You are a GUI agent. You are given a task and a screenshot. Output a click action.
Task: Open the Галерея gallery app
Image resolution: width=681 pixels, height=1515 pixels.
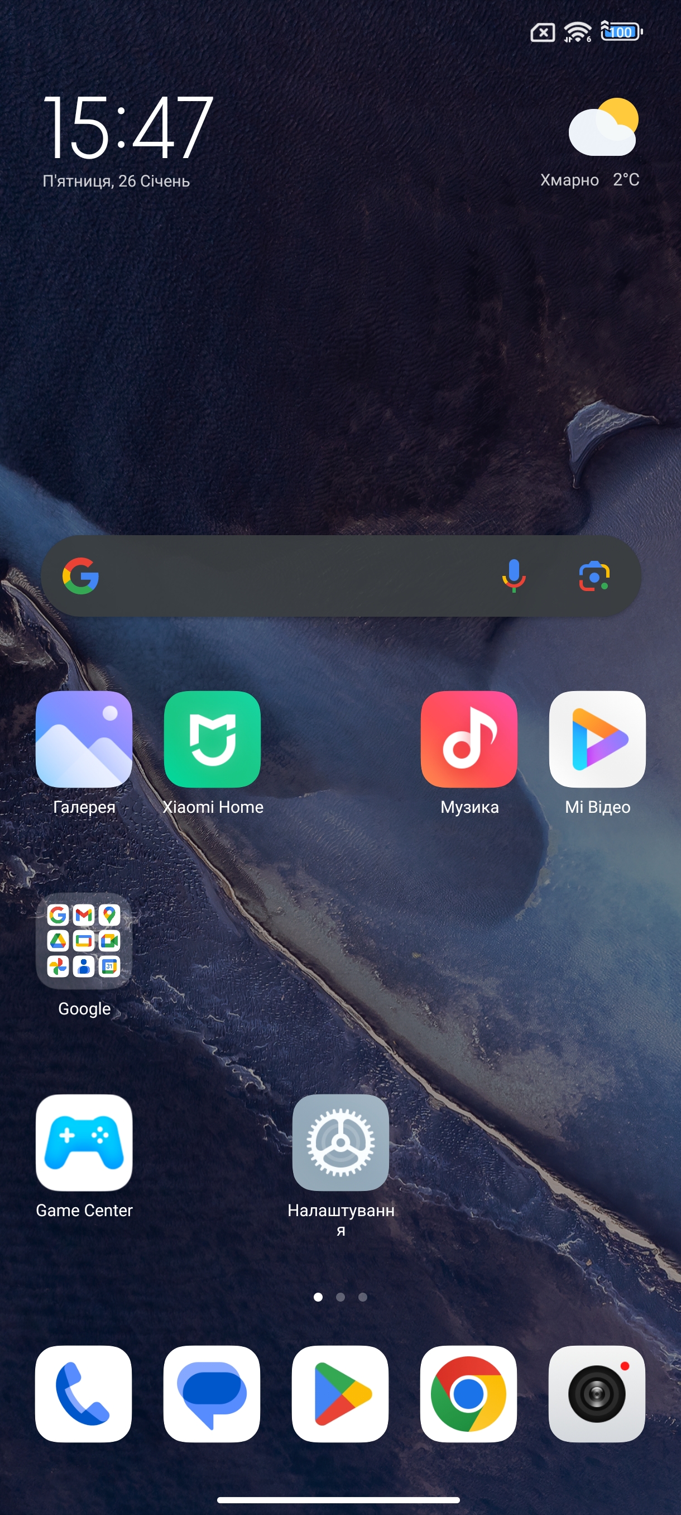point(84,739)
